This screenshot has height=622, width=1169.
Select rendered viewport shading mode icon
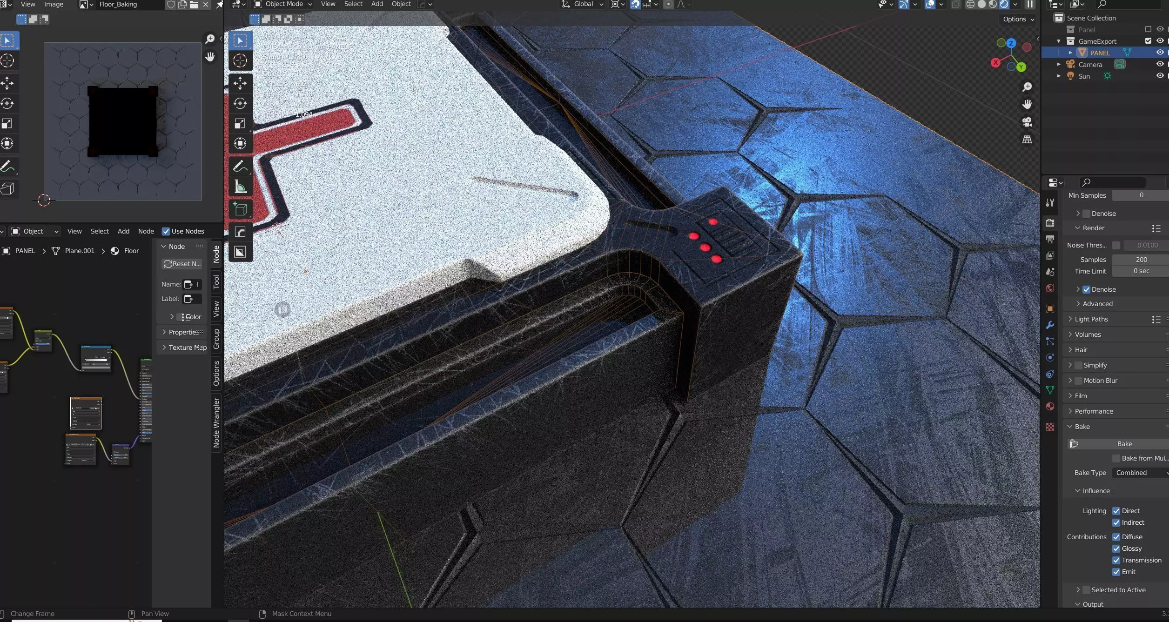[x=1004, y=5]
